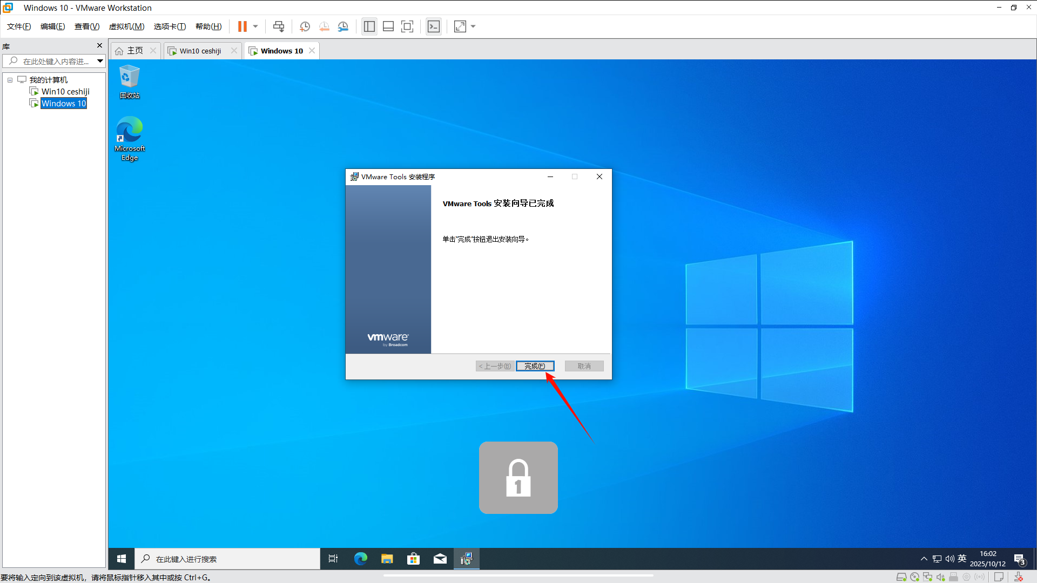The image size is (1037, 583).
Task: Switch to the Win10 ceshiji tab
Action: click(200, 51)
